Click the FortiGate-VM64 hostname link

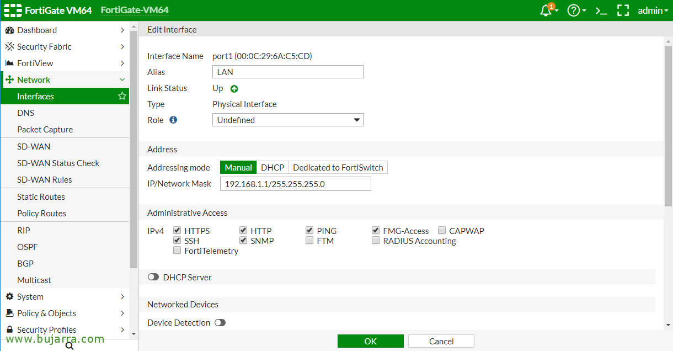[135, 10]
